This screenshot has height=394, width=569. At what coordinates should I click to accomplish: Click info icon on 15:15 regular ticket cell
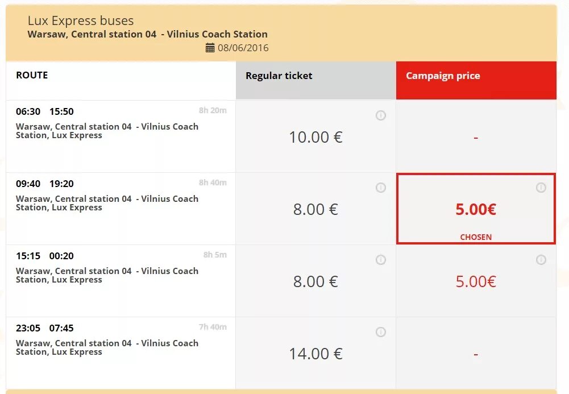[x=381, y=260]
